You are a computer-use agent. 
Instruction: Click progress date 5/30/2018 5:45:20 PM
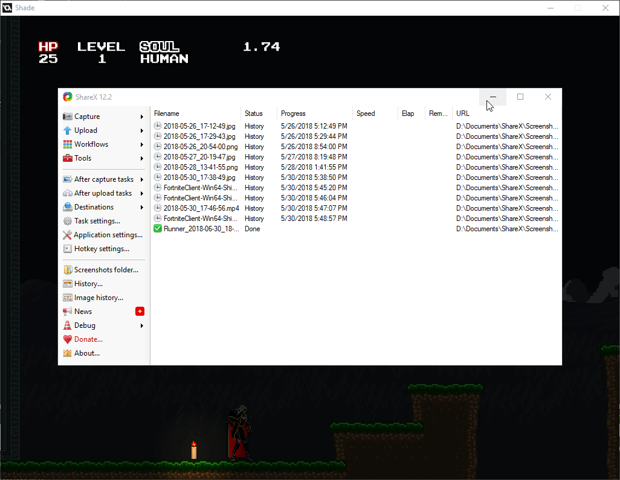point(314,188)
